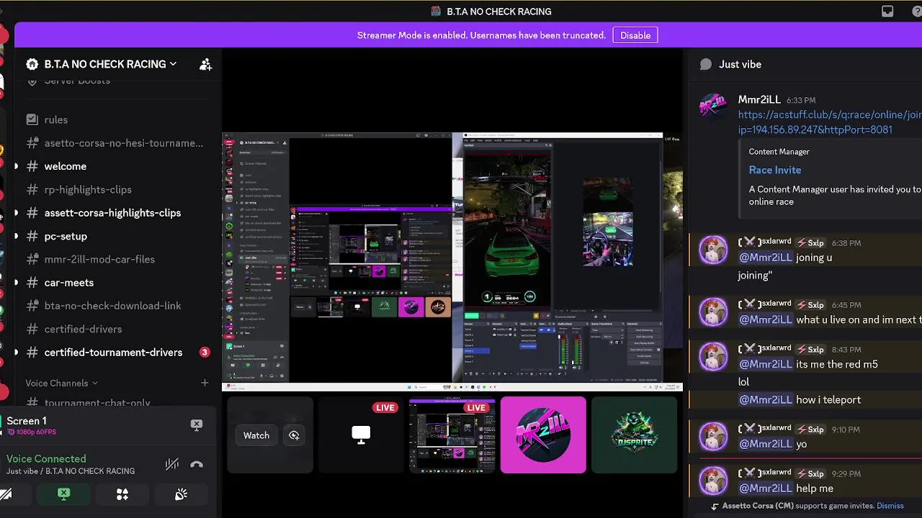
Task: Select the LIVE tile with the monitor icon
Action: tap(361, 435)
